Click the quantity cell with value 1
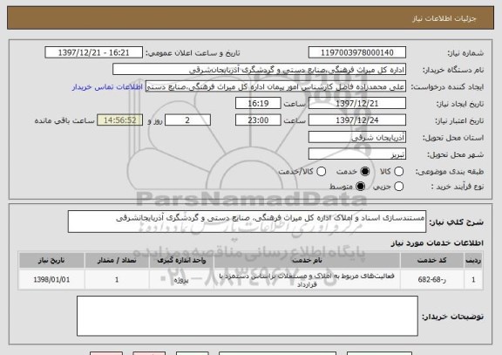The width and height of the screenshot is (502, 355). [x=117, y=280]
